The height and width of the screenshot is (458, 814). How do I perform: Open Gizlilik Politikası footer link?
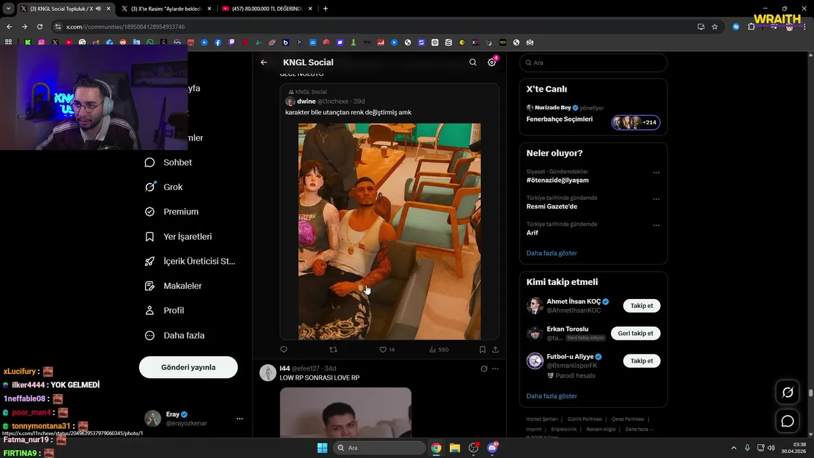pos(584,419)
